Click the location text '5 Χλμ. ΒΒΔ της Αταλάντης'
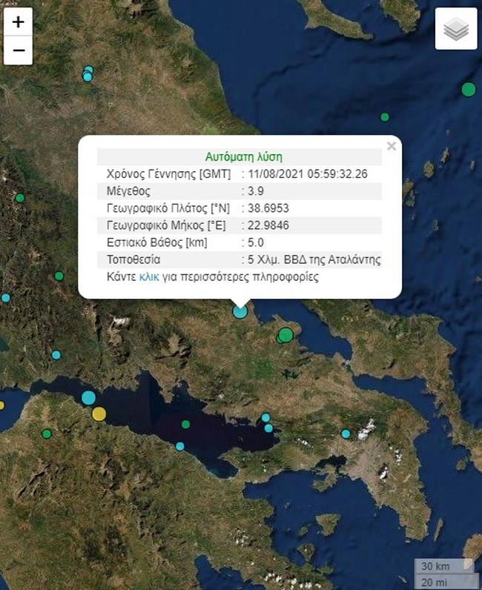The height and width of the screenshot is (590, 482). coord(314,259)
